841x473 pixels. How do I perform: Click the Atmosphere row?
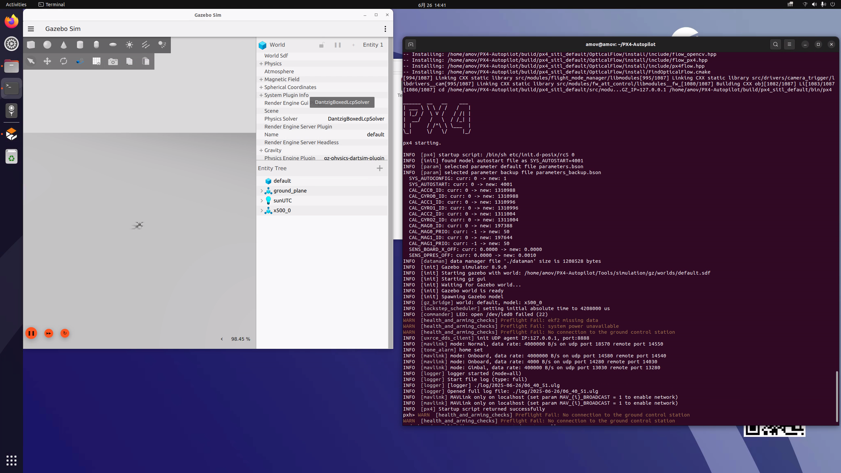tap(322, 72)
